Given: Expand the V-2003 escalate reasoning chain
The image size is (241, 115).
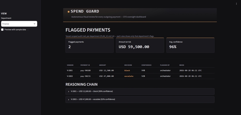Looking at the screenshot, I should pyautogui.click(x=140, y=100).
